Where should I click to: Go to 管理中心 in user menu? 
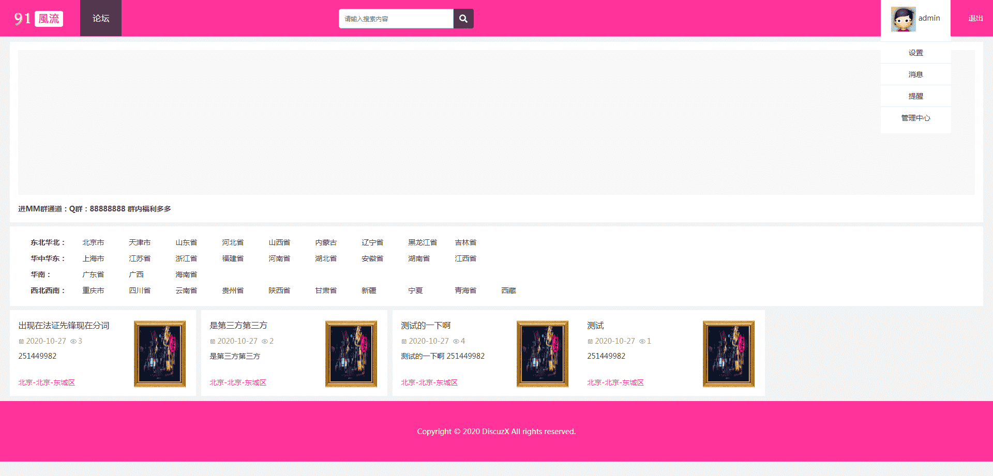pyautogui.click(x=915, y=118)
